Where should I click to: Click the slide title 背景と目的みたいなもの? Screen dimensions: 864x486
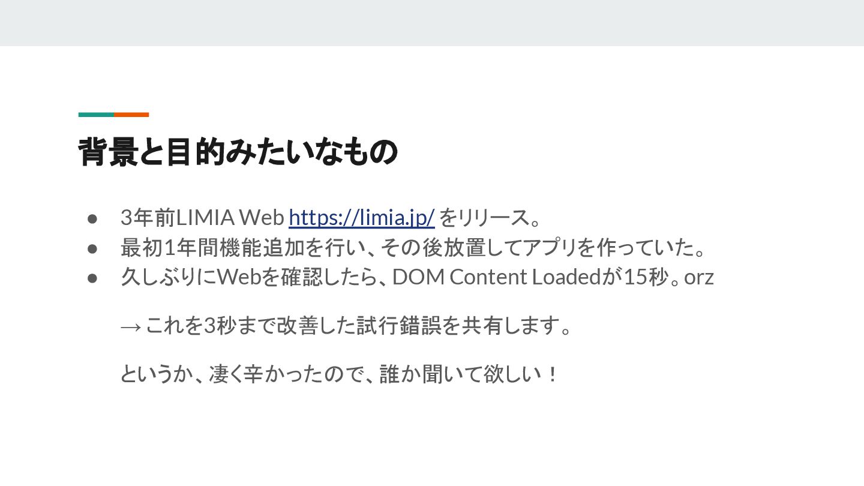pos(238,152)
